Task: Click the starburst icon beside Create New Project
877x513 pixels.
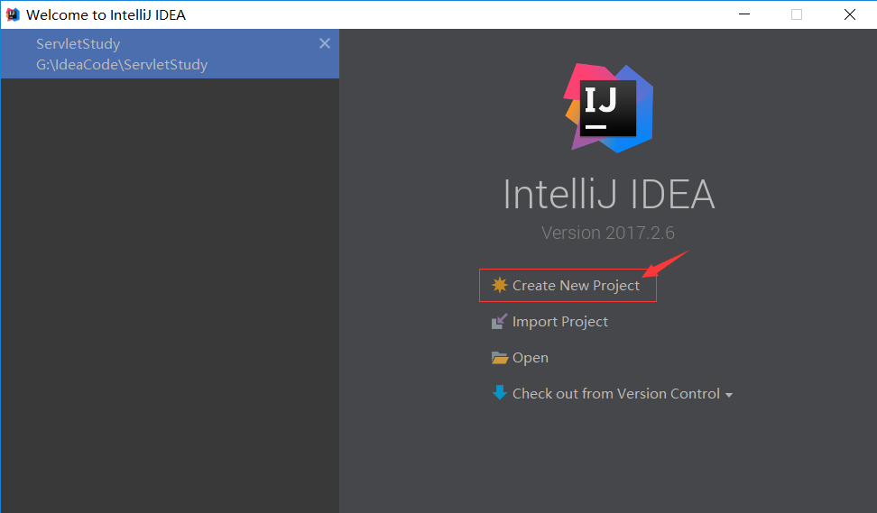Action: point(499,285)
